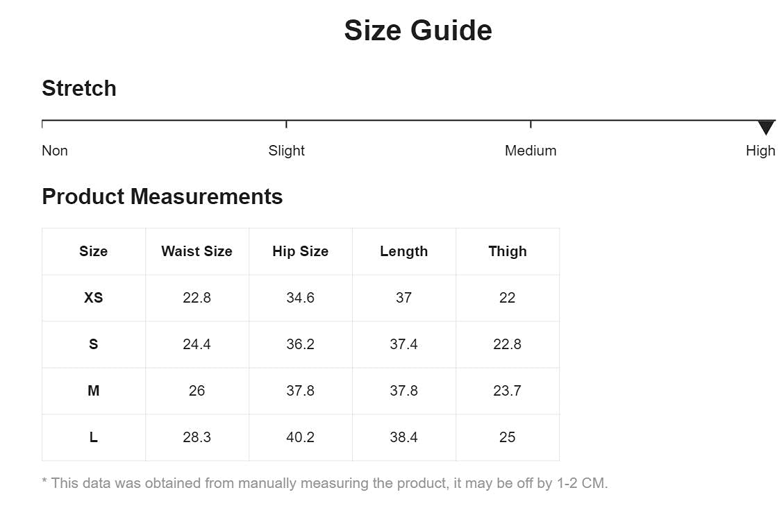Click the Thigh column header
This screenshot has height=506, width=784.
[x=507, y=251]
